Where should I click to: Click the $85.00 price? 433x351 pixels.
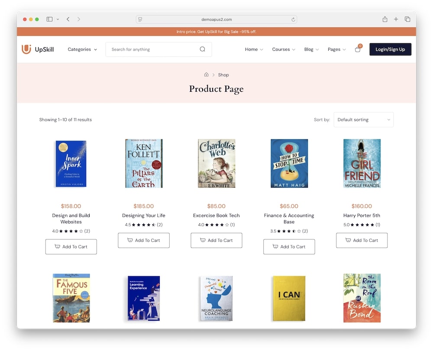pyautogui.click(x=216, y=206)
